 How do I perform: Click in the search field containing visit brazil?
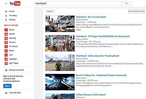click(78, 3)
